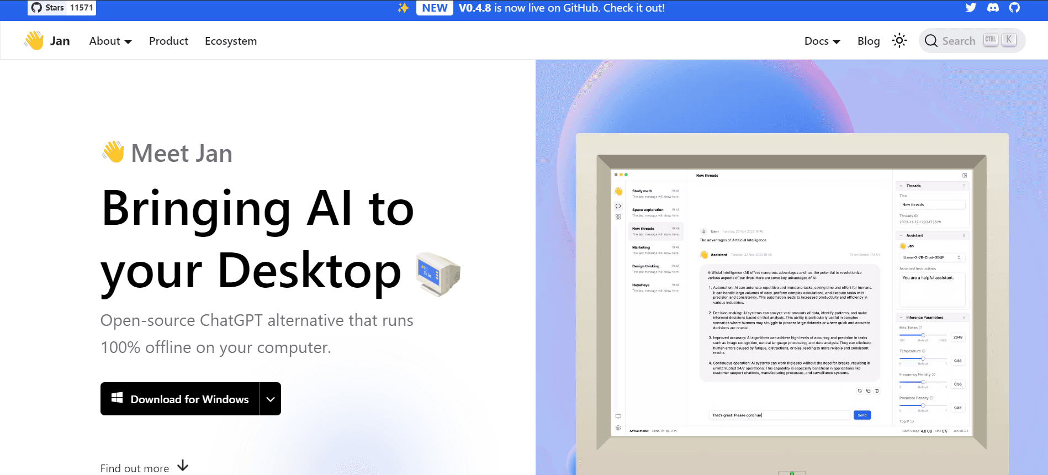
Task: Click the GitHub Stars badge
Action: [x=62, y=8]
